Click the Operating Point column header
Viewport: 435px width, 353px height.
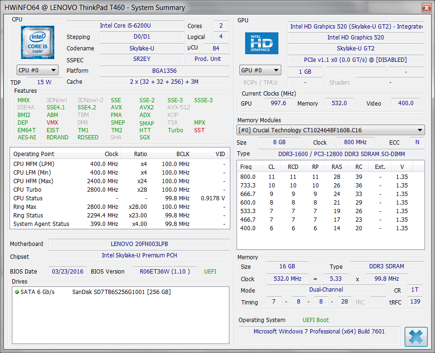click(44, 154)
